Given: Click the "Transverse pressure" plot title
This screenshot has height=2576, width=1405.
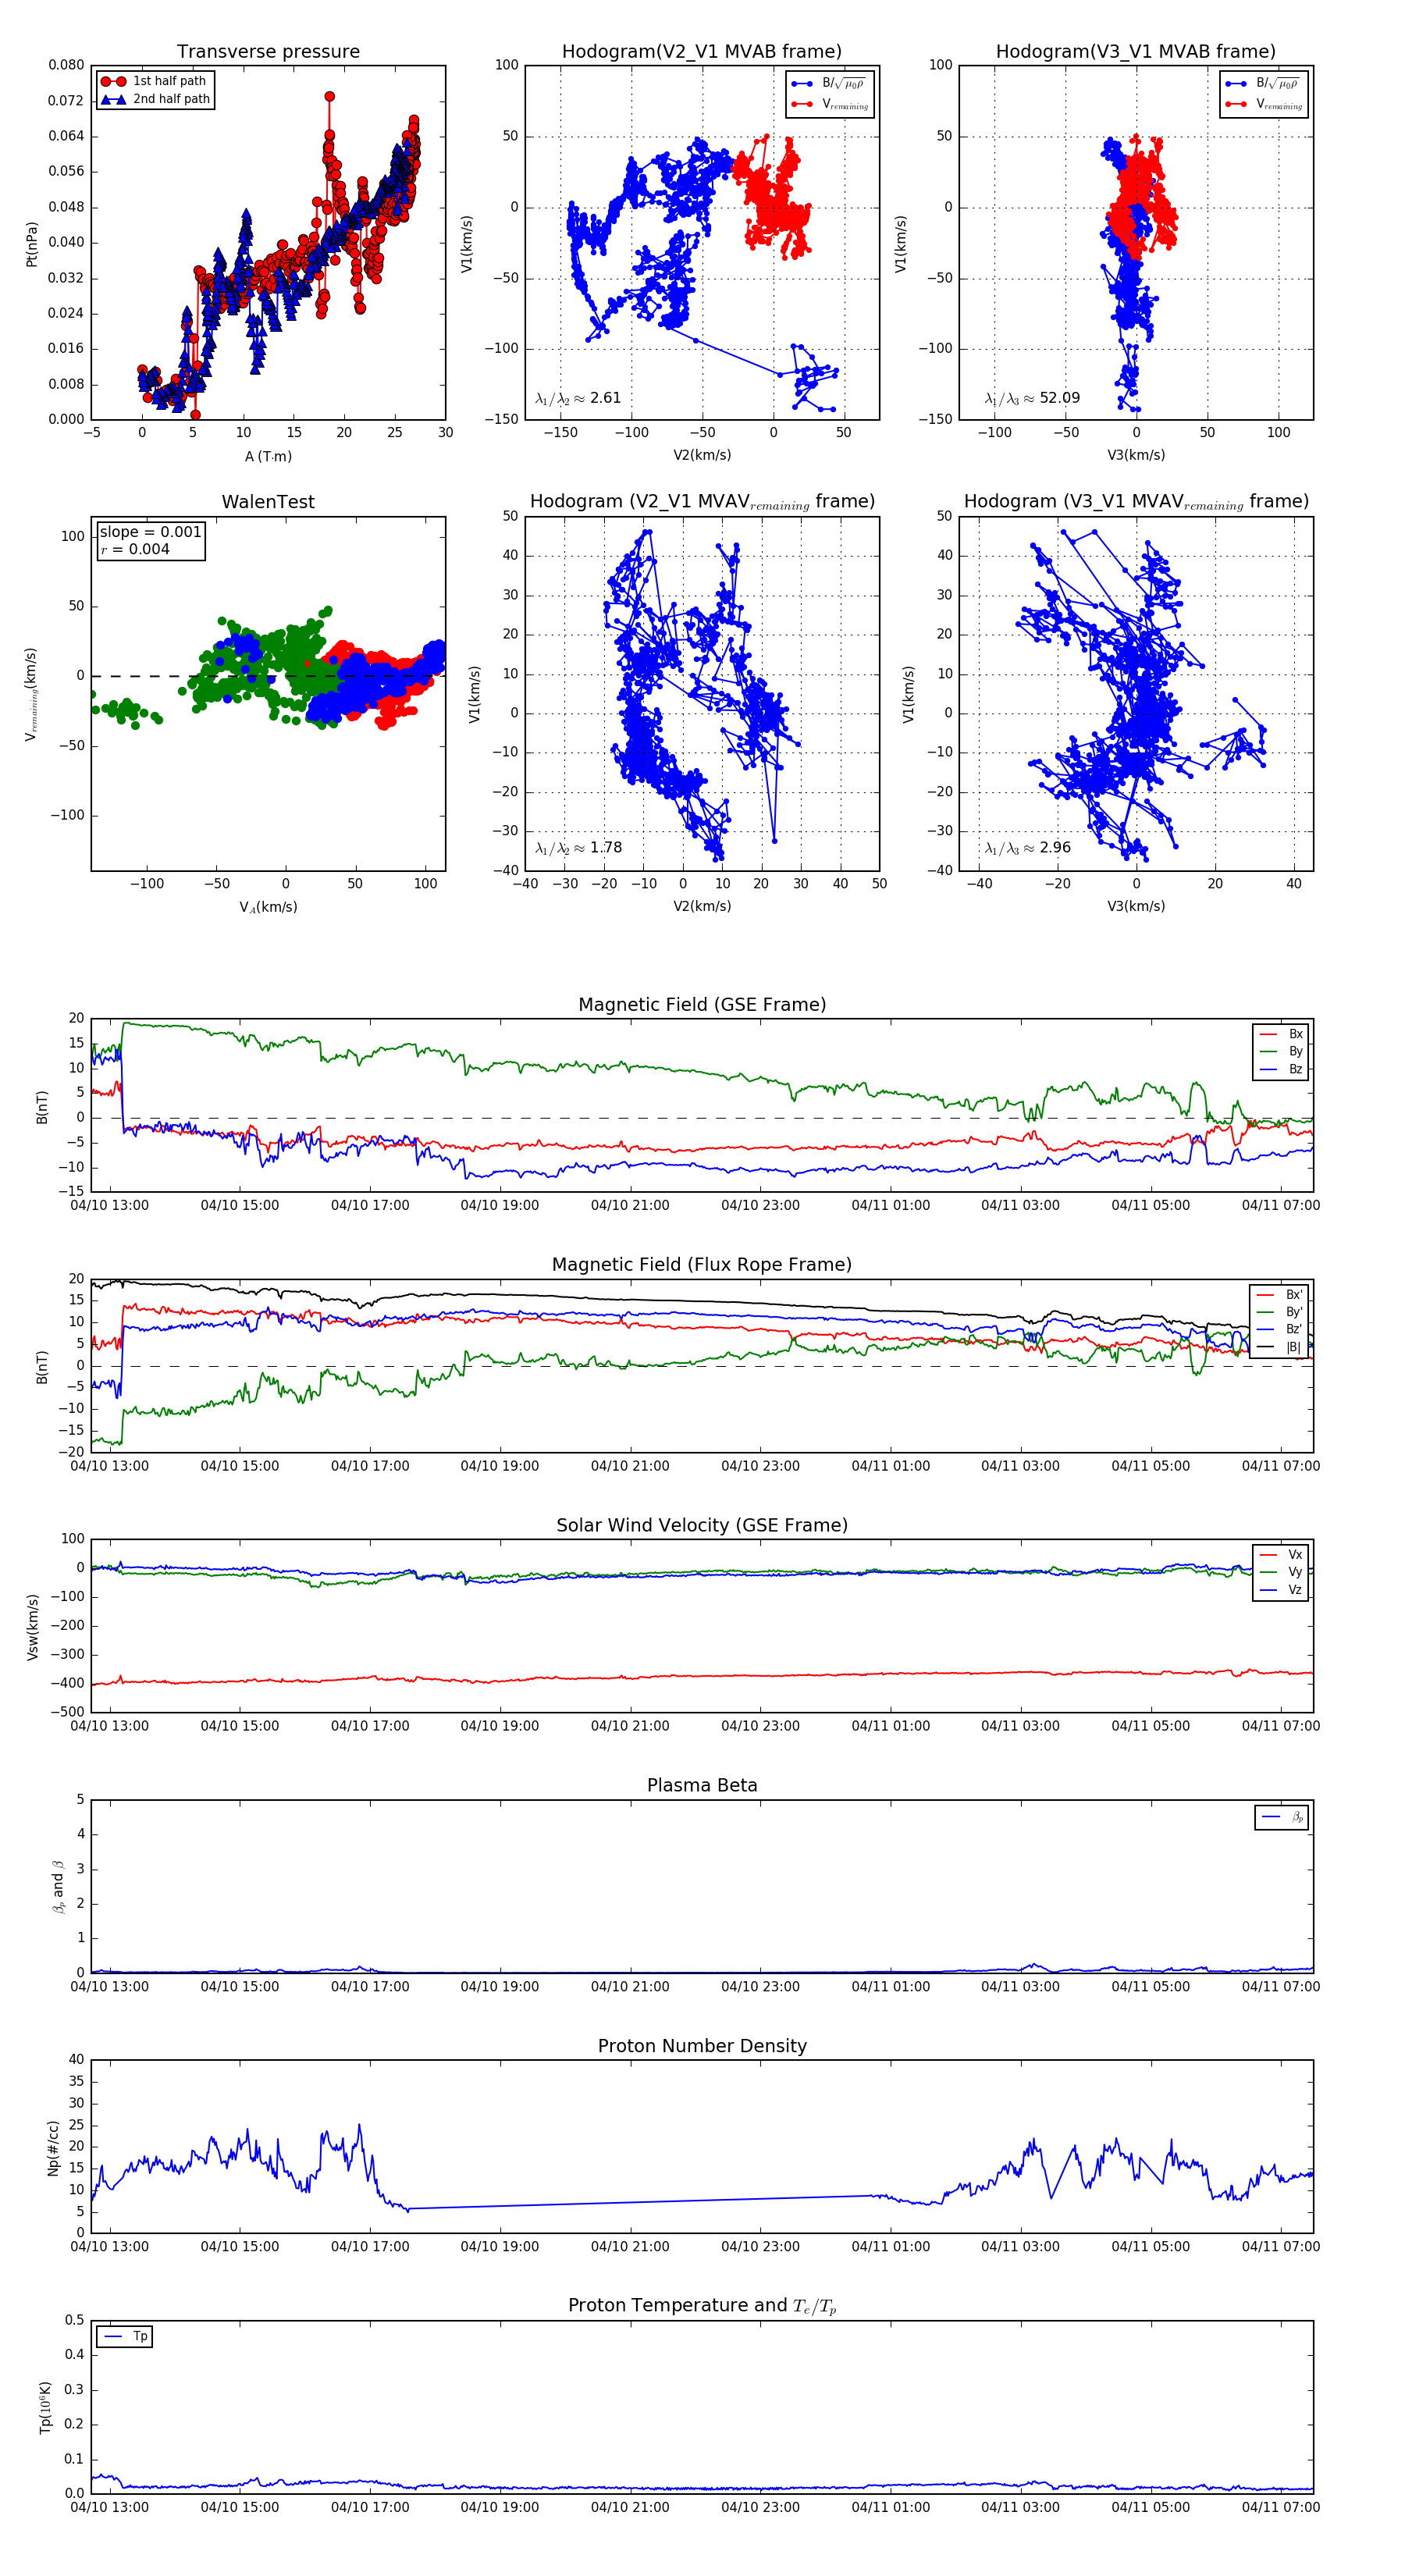Looking at the screenshot, I should [x=268, y=52].
